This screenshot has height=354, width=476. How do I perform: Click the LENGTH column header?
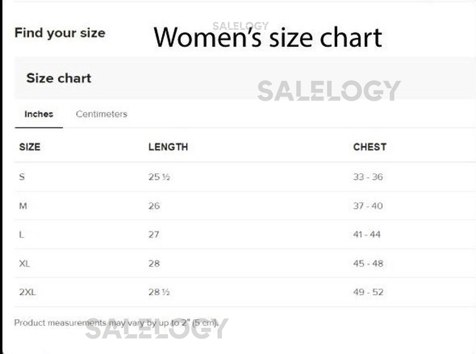click(168, 147)
